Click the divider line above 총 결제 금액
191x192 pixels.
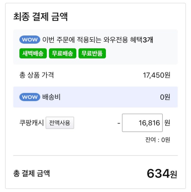point(95,156)
